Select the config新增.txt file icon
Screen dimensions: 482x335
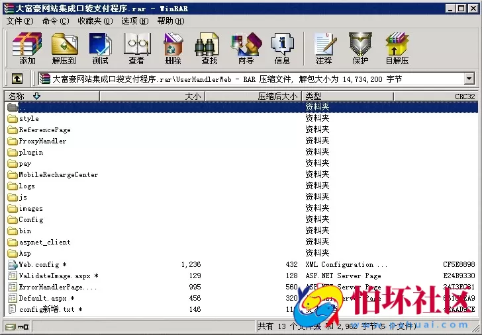13,309
